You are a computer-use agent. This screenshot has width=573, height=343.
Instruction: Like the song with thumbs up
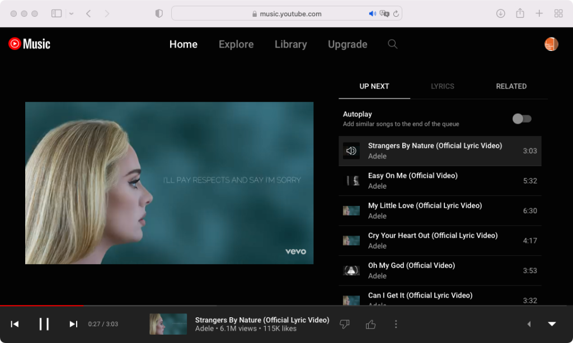370,324
